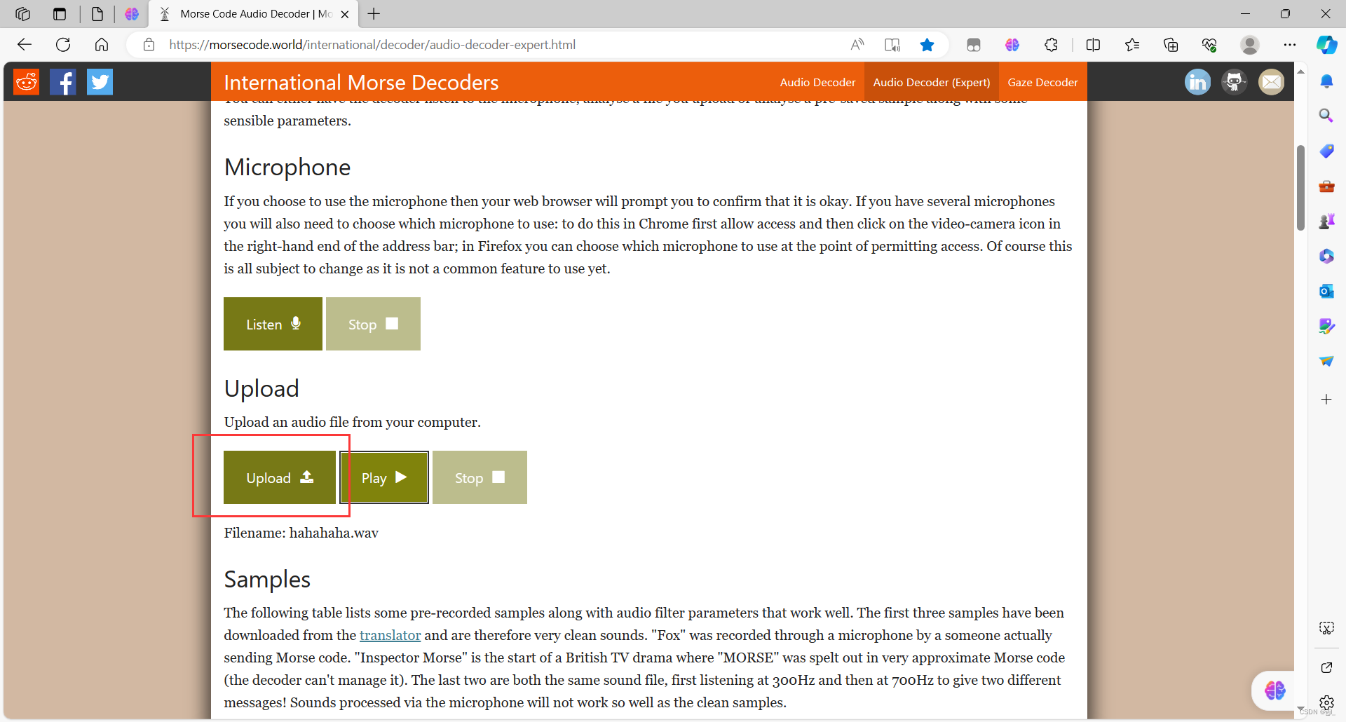Refresh the page
The width and height of the screenshot is (1346, 722).
click(63, 45)
